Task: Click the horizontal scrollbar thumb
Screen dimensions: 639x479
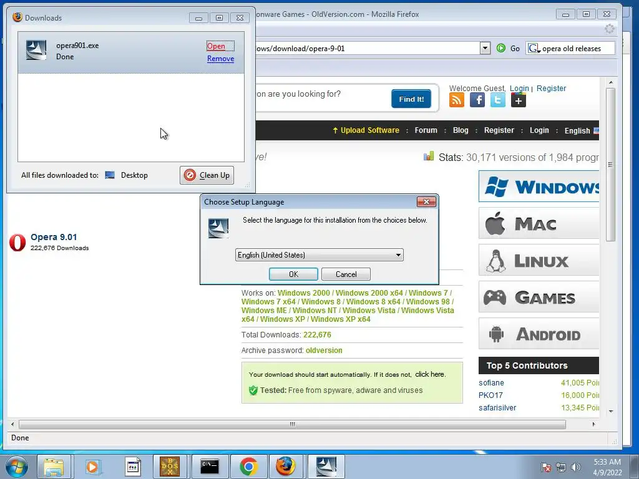Action: click(x=292, y=424)
